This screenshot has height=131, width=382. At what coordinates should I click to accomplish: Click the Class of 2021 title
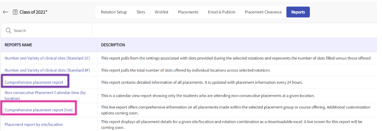tap(34, 12)
